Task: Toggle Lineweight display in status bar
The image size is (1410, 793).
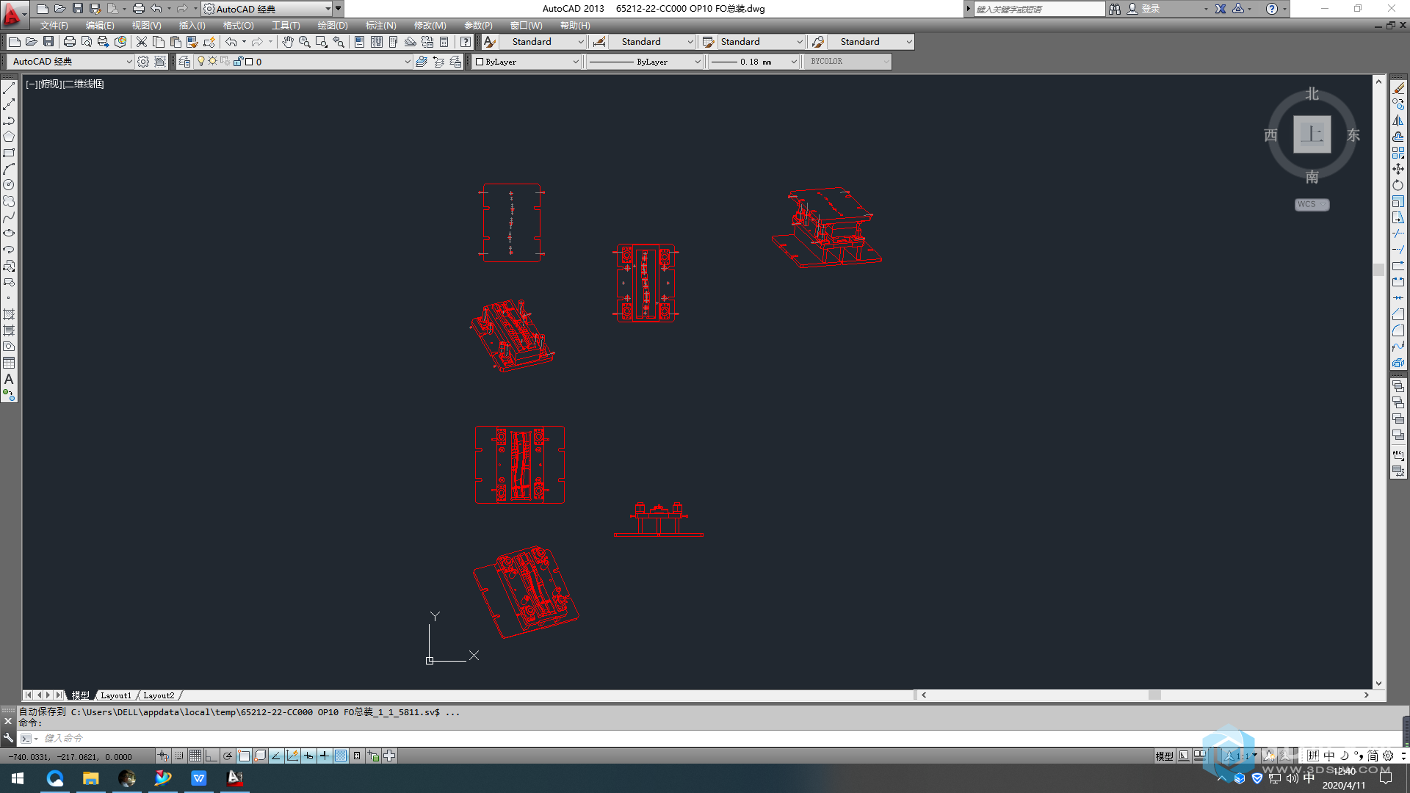Action: point(325,756)
